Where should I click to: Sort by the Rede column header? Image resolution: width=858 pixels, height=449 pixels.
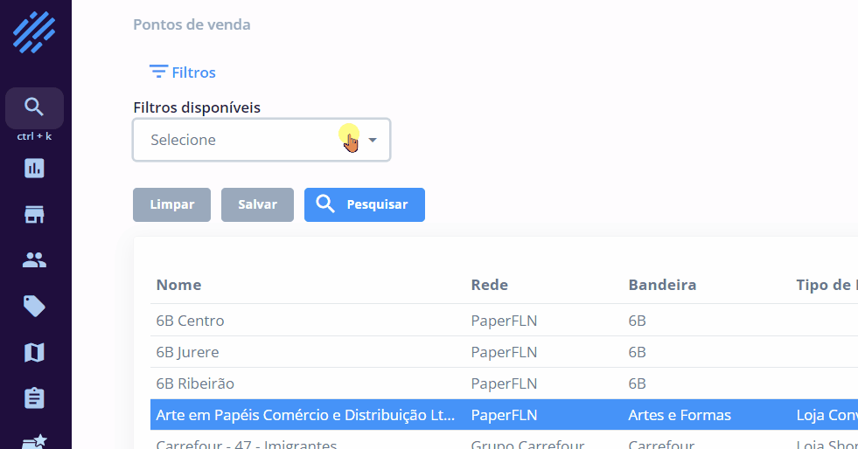pyautogui.click(x=490, y=285)
